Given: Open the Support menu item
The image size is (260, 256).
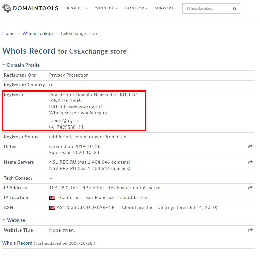Looking at the screenshot, I should [164, 8].
